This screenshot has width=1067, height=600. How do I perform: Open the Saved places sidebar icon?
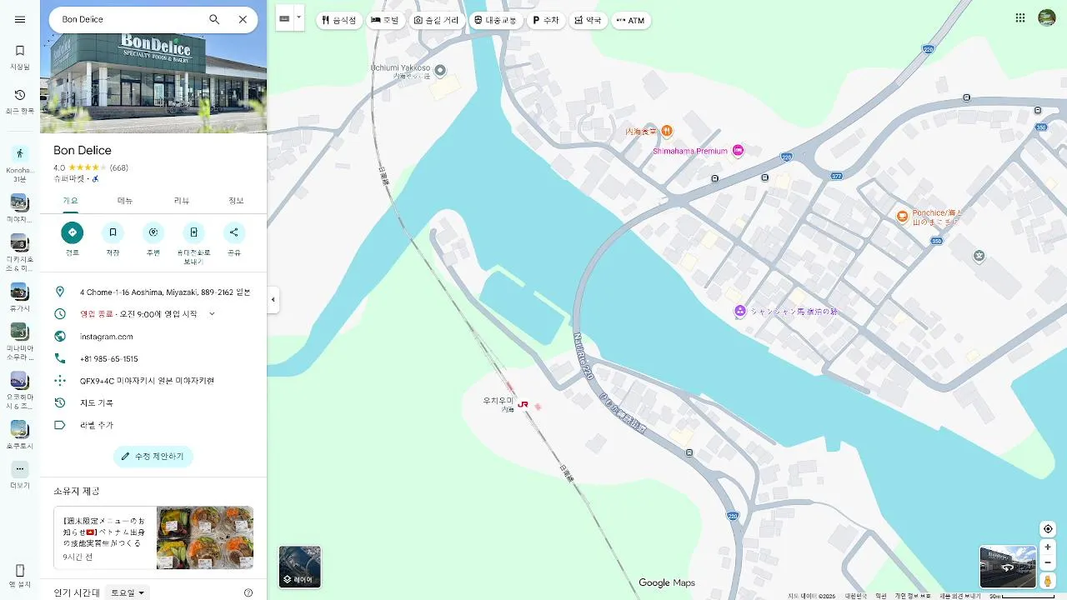point(20,57)
